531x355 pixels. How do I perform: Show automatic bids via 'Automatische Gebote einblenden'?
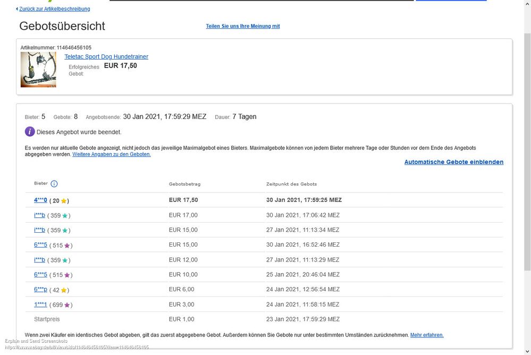[453, 162]
